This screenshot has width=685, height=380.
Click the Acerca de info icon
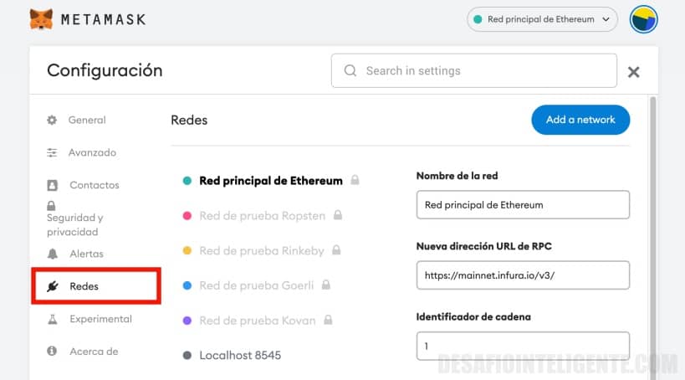(52, 351)
